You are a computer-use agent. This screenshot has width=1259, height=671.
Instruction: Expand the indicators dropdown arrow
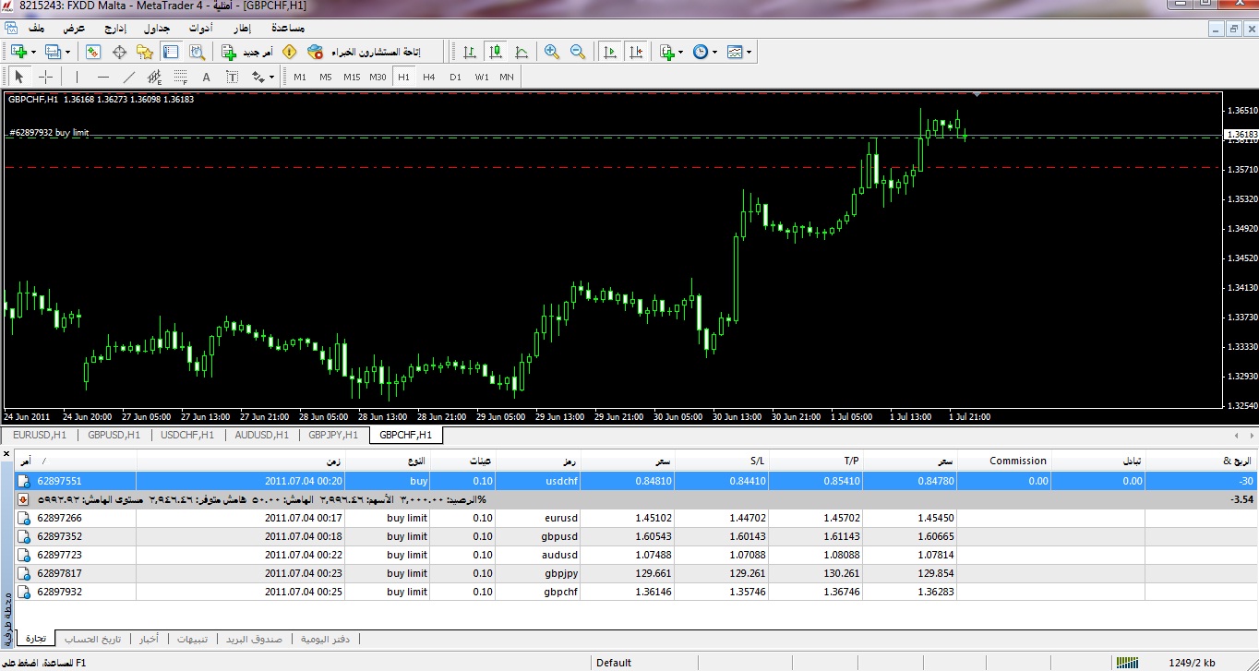[x=681, y=53]
